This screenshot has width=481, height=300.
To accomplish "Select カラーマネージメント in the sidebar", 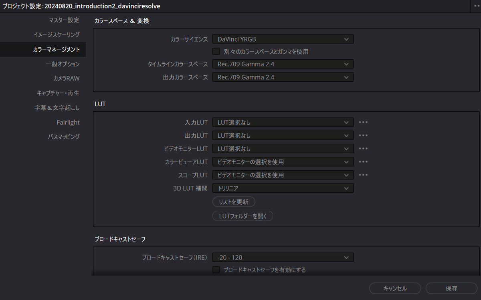I will coord(43,50).
